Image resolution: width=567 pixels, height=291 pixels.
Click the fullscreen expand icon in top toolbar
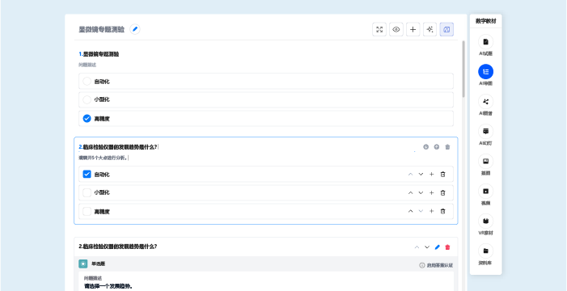(x=379, y=30)
